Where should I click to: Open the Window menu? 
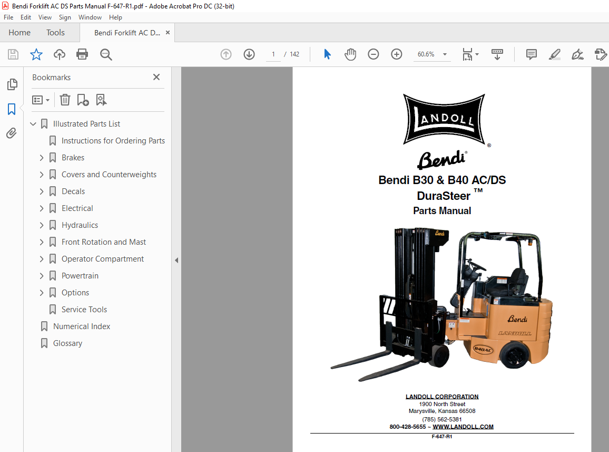pyautogui.click(x=90, y=17)
